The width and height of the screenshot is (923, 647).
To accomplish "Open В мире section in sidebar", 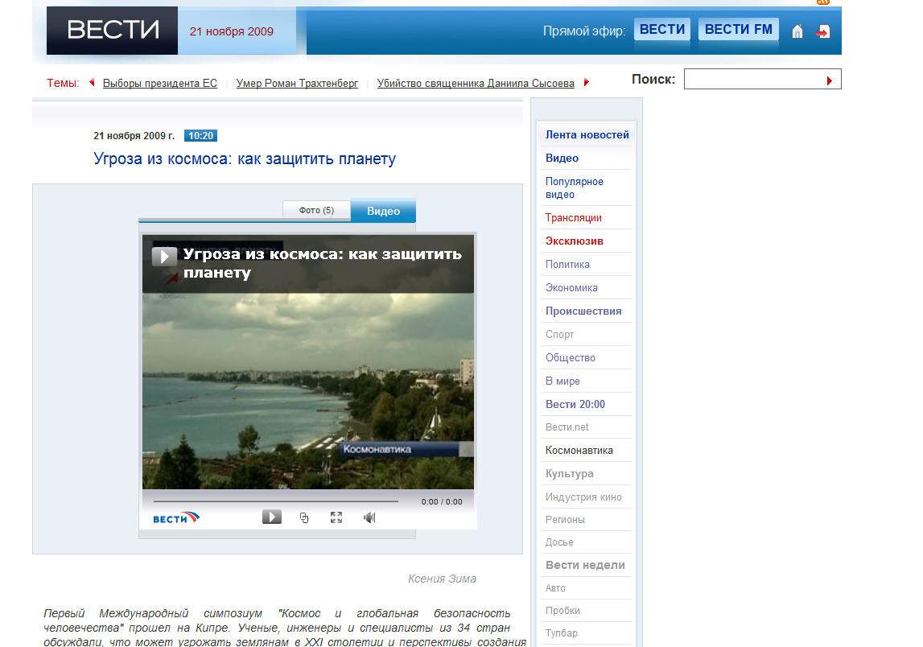I will point(562,381).
